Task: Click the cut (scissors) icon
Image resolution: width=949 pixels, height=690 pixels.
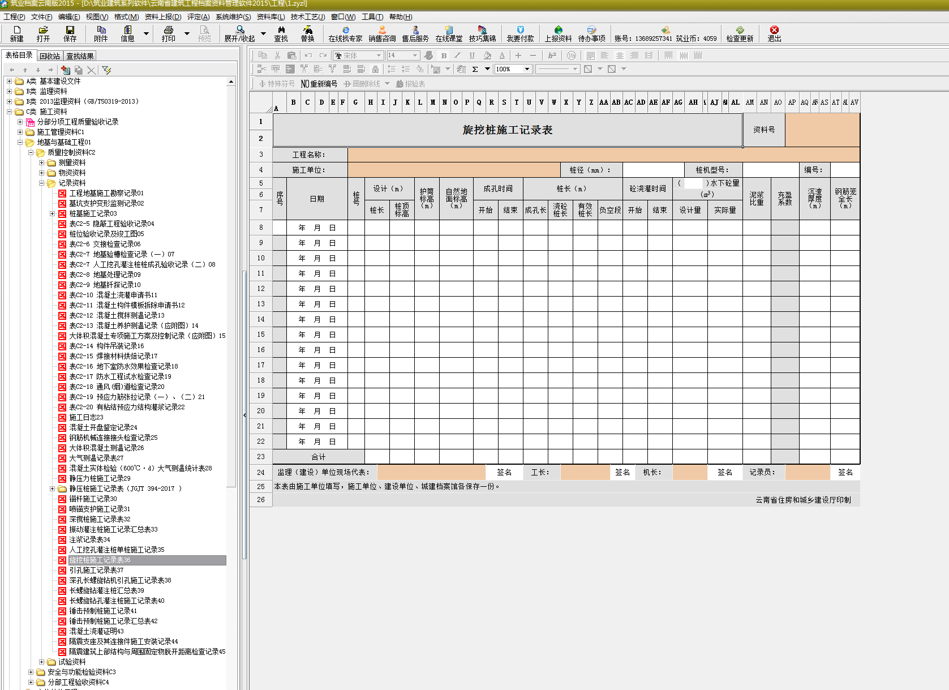Action: coord(277,55)
